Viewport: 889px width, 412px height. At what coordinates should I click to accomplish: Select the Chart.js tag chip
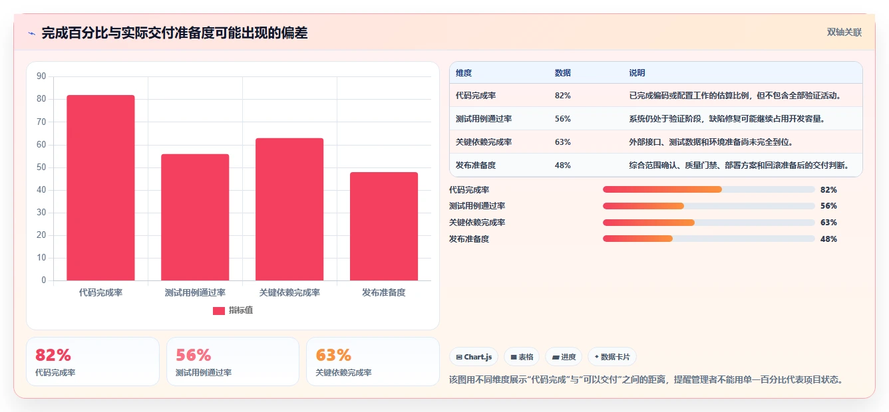(x=474, y=357)
